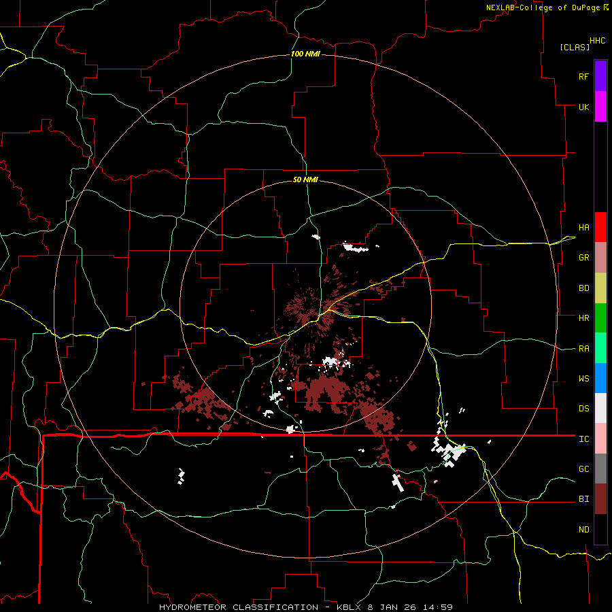
Task: Click the BI brown legend swatch
Action: point(600,499)
